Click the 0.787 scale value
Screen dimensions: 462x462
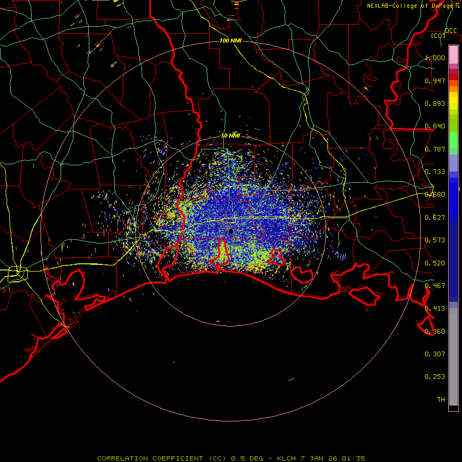[x=435, y=149]
